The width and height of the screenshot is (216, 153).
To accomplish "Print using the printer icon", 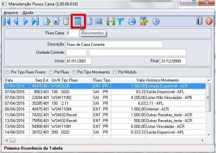I will 132,21.
